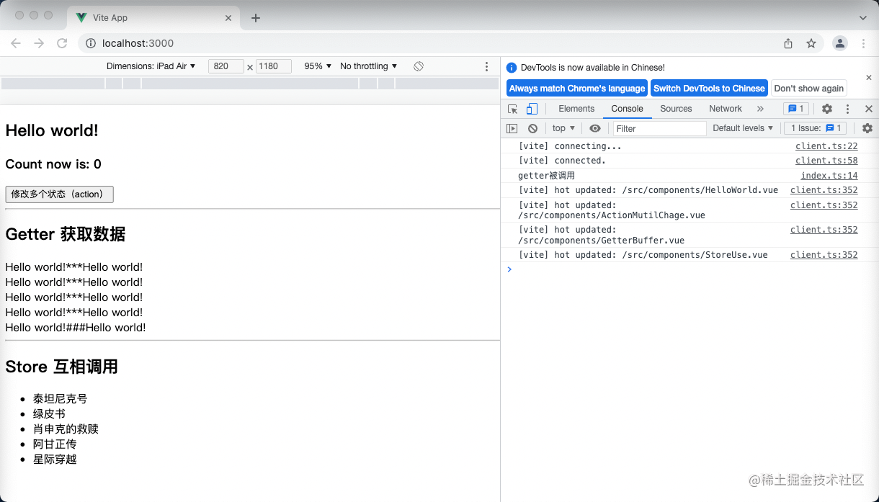Bookmark this page with star icon
This screenshot has height=502, width=879.
pos(811,43)
